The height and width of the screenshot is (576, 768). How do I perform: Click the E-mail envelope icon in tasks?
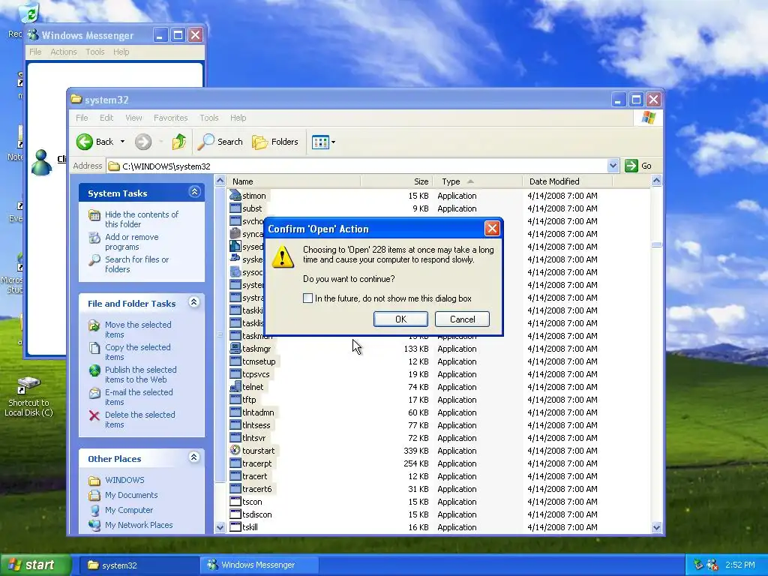[94, 393]
